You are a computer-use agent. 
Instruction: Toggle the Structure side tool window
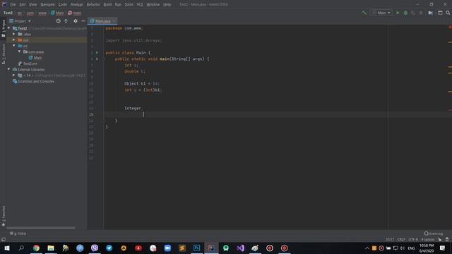(4, 54)
